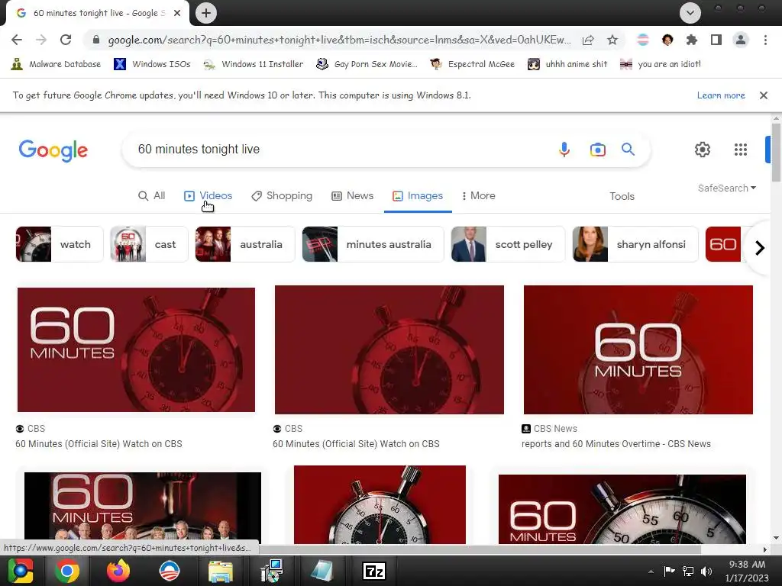Open the 60 Minutes cast group photo
This screenshot has height=586, width=782.
pos(143,507)
